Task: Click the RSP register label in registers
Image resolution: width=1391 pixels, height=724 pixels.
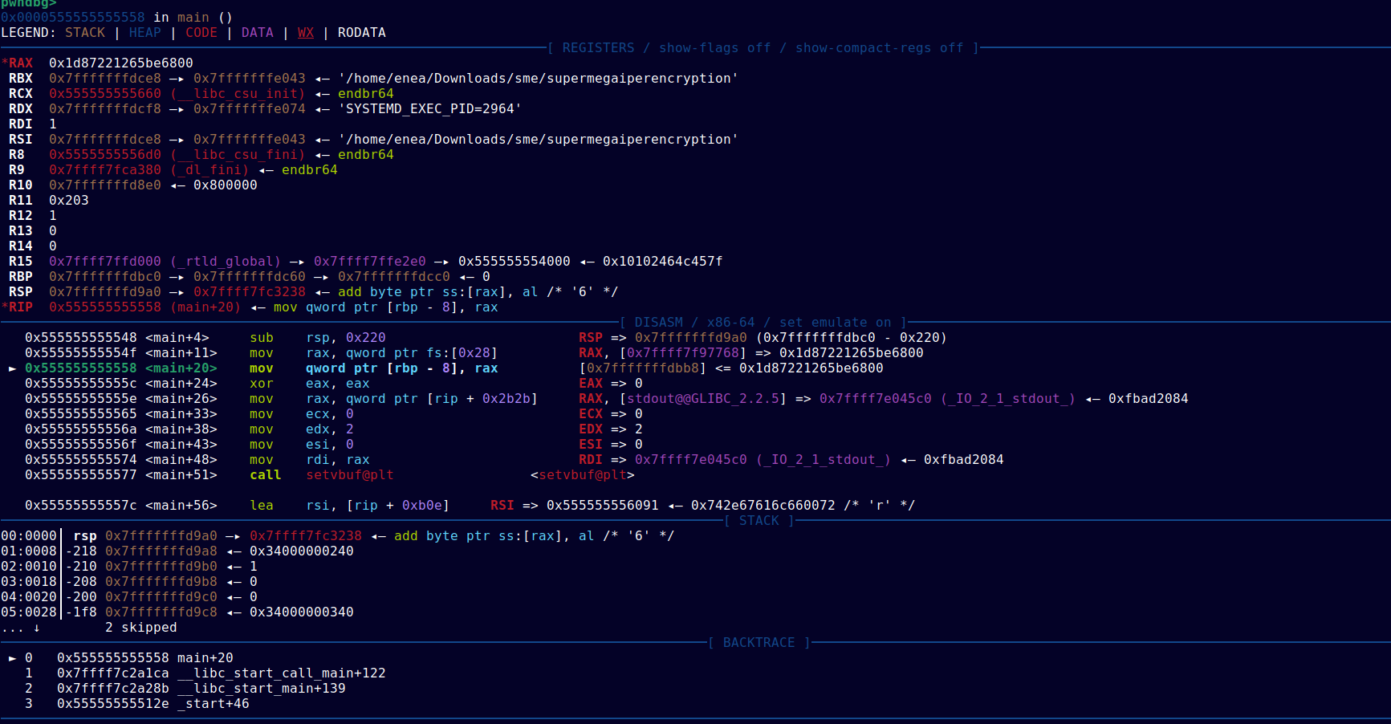Action: 21,291
